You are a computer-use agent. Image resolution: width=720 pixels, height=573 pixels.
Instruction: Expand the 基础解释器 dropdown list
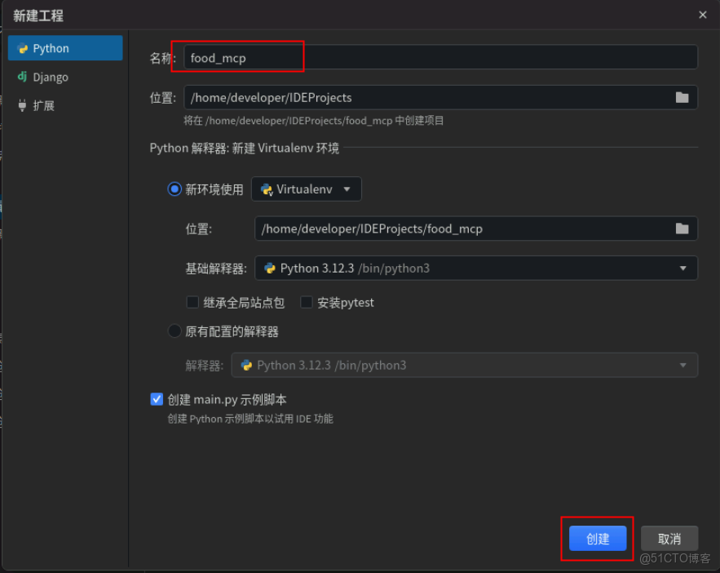coord(685,267)
